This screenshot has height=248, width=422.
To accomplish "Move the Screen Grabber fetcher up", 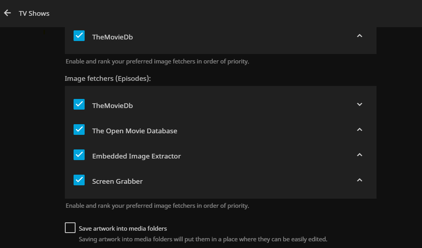I will [x=360, y=180].
